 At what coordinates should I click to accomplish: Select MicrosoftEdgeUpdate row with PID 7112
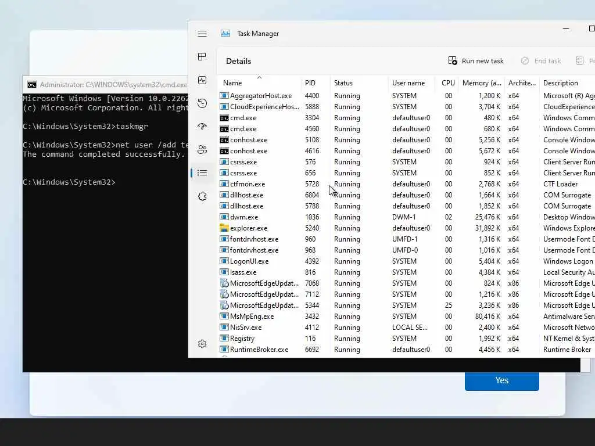point(407,294)
